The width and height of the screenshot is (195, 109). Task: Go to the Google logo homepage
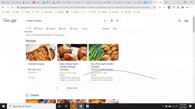(10, 21)
